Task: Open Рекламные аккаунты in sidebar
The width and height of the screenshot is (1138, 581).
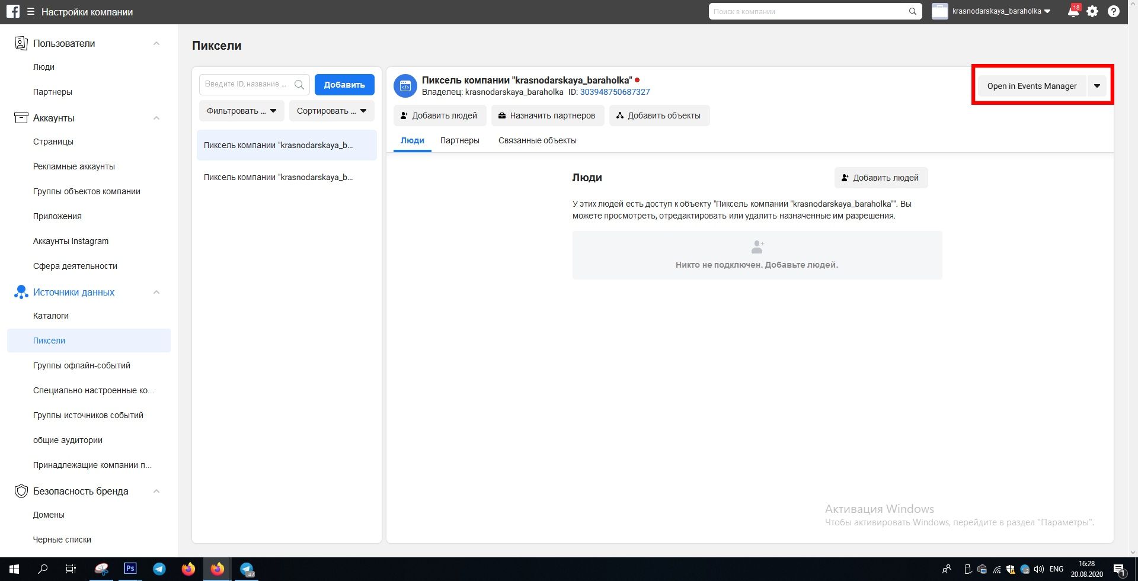Action: [x=74, y=166]
